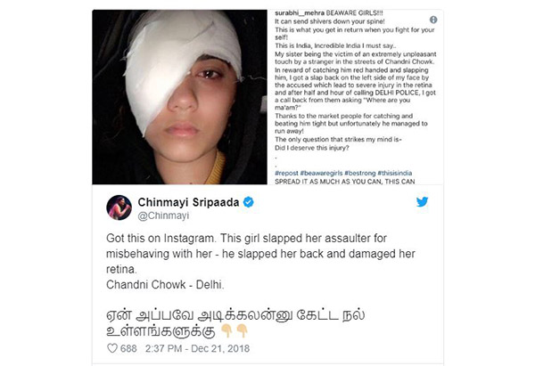Click the tweet text mentioning Chandni Chowk - Delhi
The width and height of the screenshot is (535, 366).
pyautogui.click(x=165, y=285)
